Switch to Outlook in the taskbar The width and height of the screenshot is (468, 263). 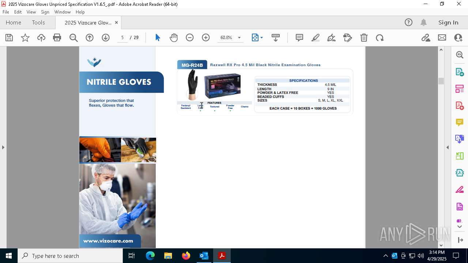(204, 256)
